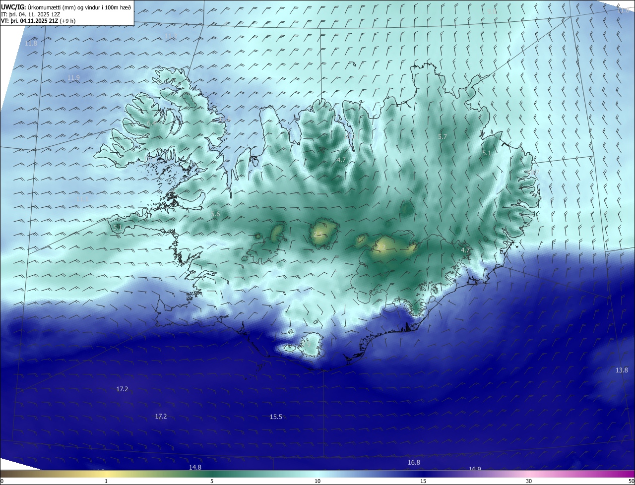635x485 pixels.
Task: Click the colorbar tick label 1
Action: 106,481
